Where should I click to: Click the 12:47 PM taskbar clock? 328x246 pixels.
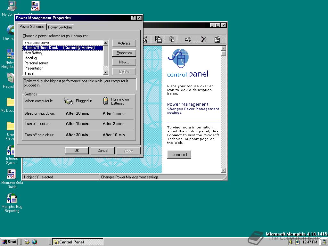point(310,242)
